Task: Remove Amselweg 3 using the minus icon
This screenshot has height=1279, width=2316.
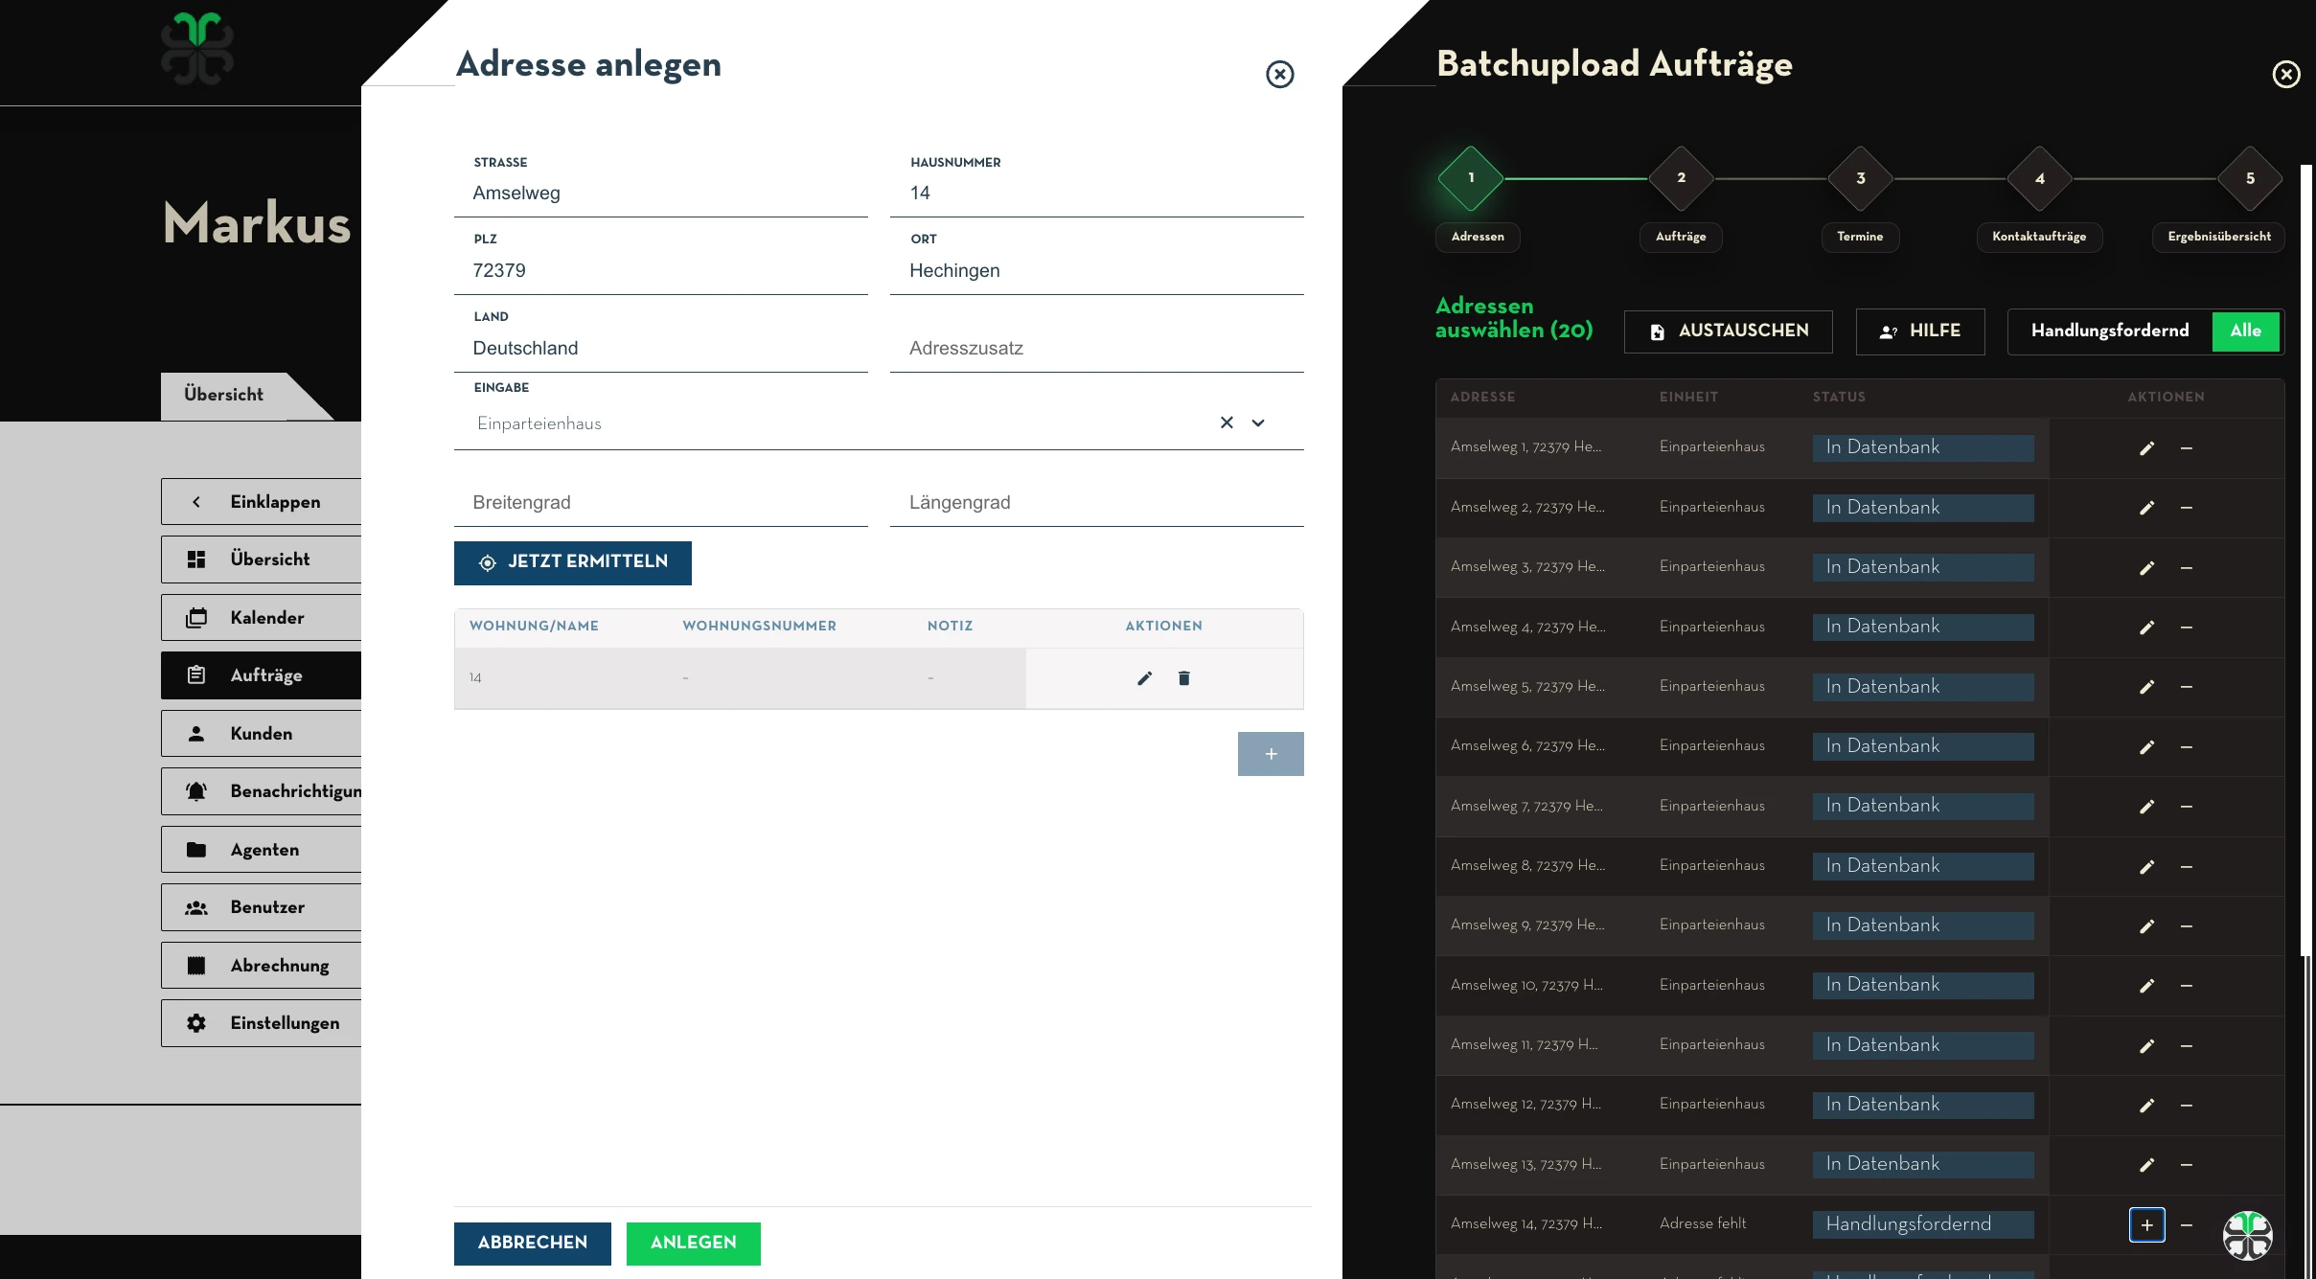Action: pyautogui.click(x=2186, y=566)
